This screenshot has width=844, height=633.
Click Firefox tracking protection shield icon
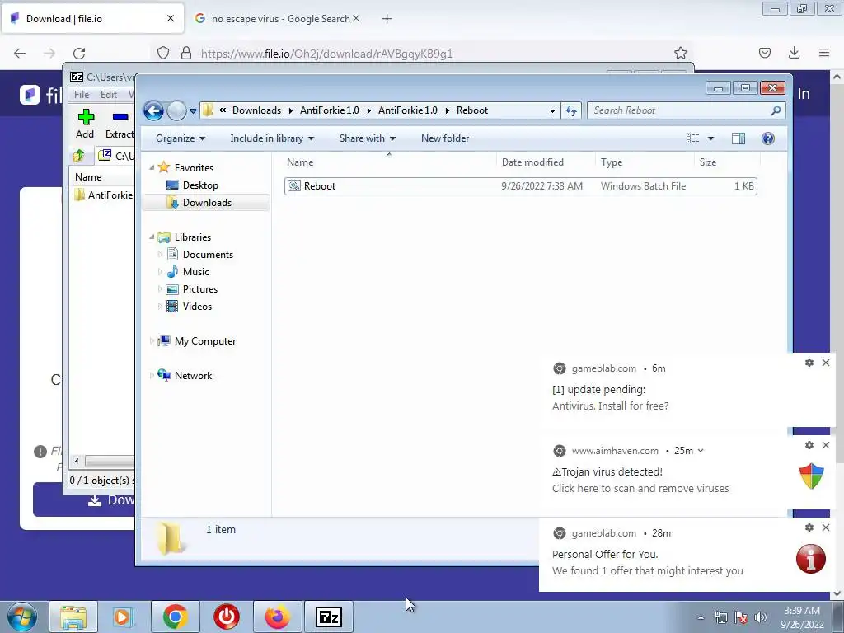(x=163, y=54)
